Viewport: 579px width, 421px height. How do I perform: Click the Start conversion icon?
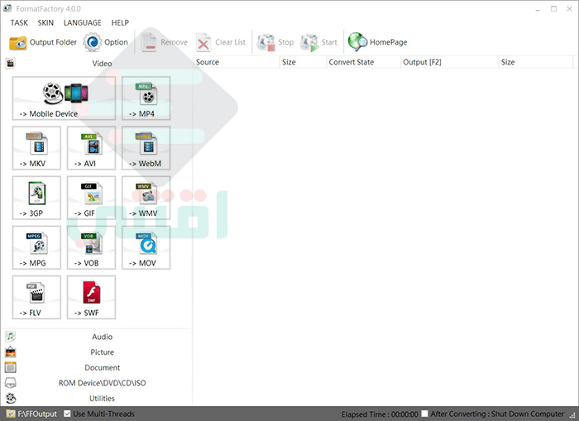pos(309,42)
